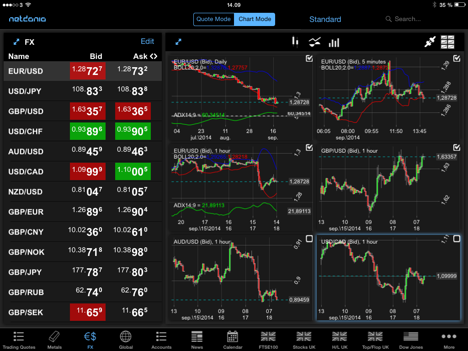This screenshot has height=351, width=468.
Task: Open the Dow Jones flag icon
Action: tap(411, 340)
